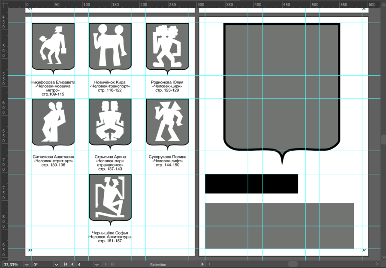Jump to last page button

pyautogui.click(x=113, y=265)
